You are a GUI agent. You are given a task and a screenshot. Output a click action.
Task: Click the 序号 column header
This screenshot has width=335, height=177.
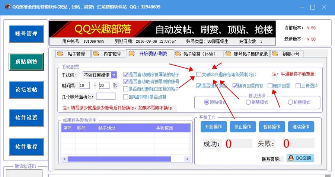tap(67, 128)
